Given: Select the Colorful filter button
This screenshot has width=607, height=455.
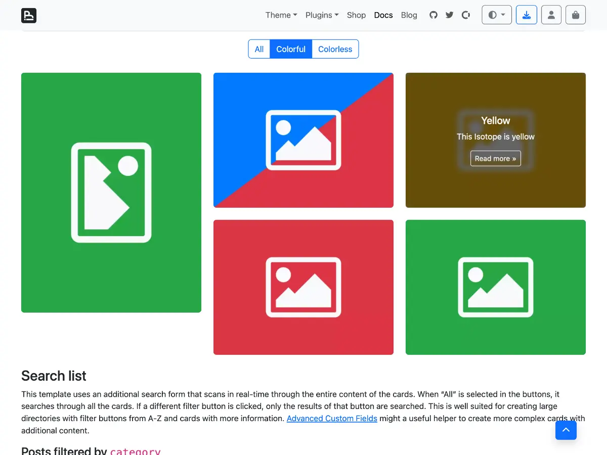Looking at the screenshot, I should click(x=291, y=49).
